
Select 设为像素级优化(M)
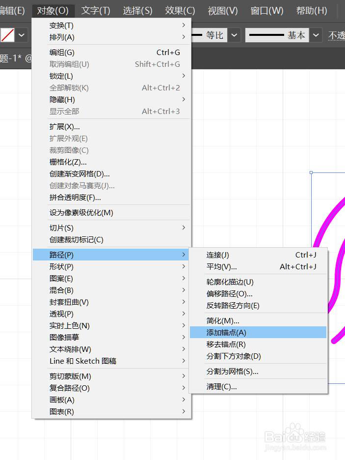(111, 213)
